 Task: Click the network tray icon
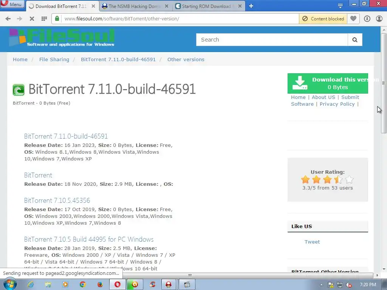(x=340, y=285)
